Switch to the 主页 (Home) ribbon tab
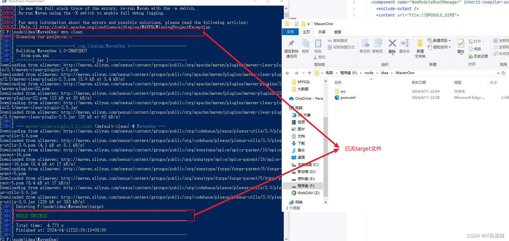509x241 pixels. [306, 32]
